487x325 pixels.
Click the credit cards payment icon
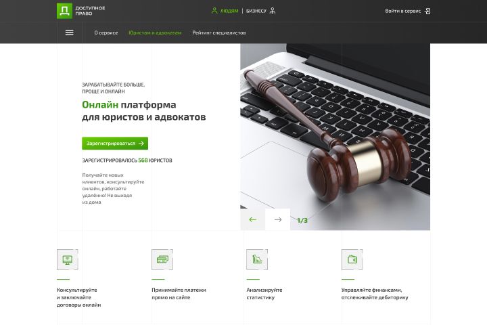click(x=162, y=259)
